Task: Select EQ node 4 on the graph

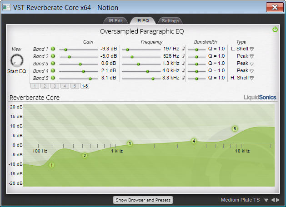Action: pos(194,141)
